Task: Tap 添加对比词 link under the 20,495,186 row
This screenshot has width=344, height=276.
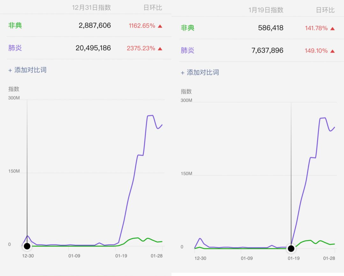Action: tap(27, 70)
